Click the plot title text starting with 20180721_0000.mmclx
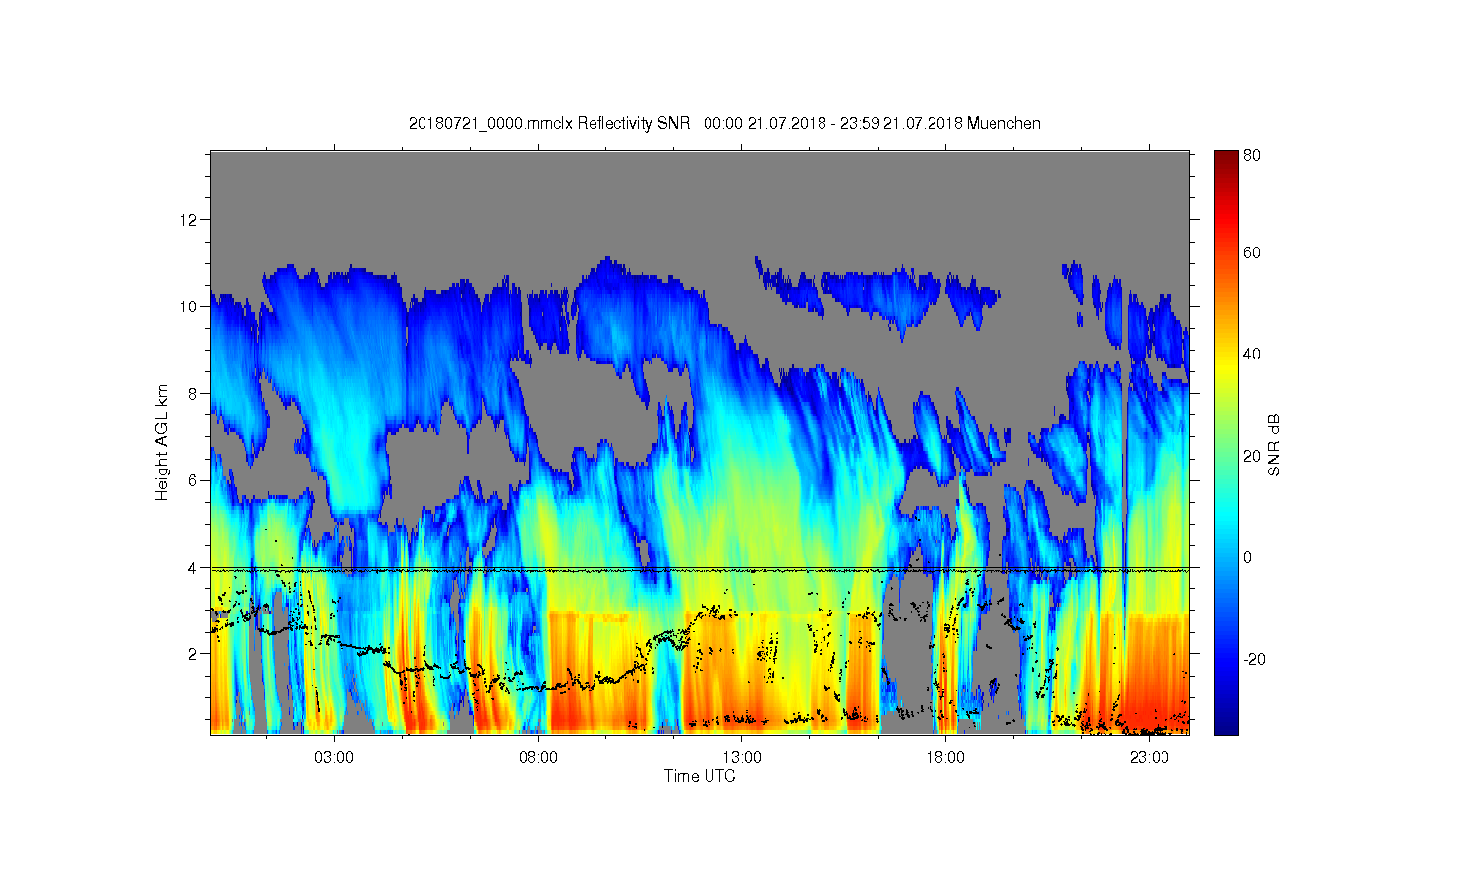This screenshot has height=884, width=1474. 724,123
